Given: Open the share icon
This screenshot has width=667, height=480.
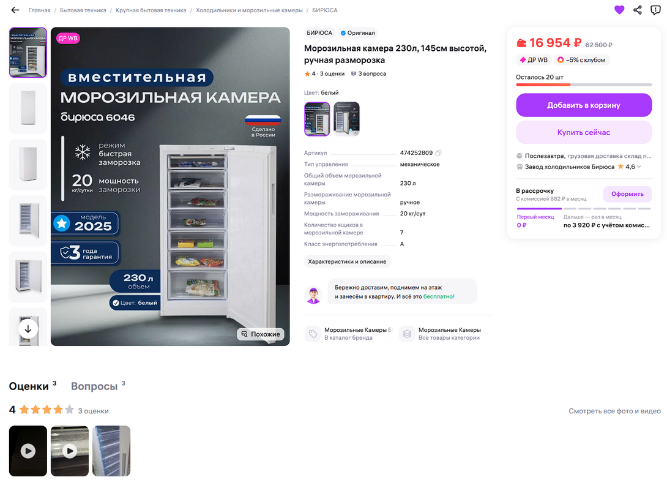Looking at the screenshot, I should 637,10.
